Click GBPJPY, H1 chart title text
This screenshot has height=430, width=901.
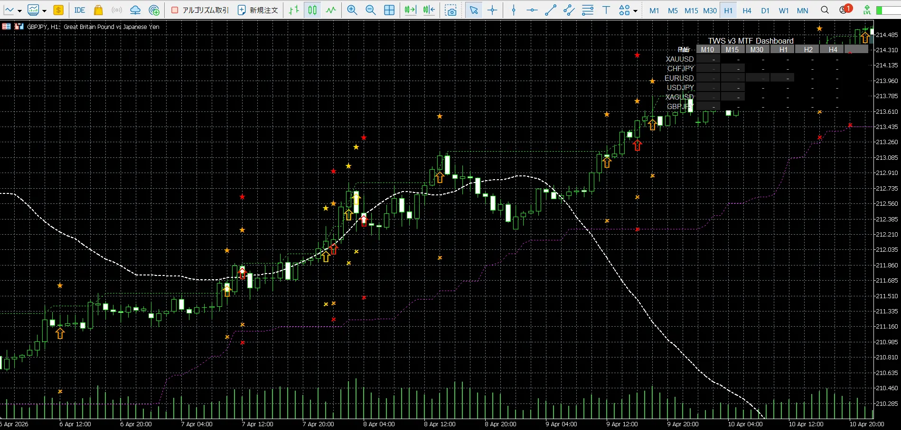pos(93,27)
